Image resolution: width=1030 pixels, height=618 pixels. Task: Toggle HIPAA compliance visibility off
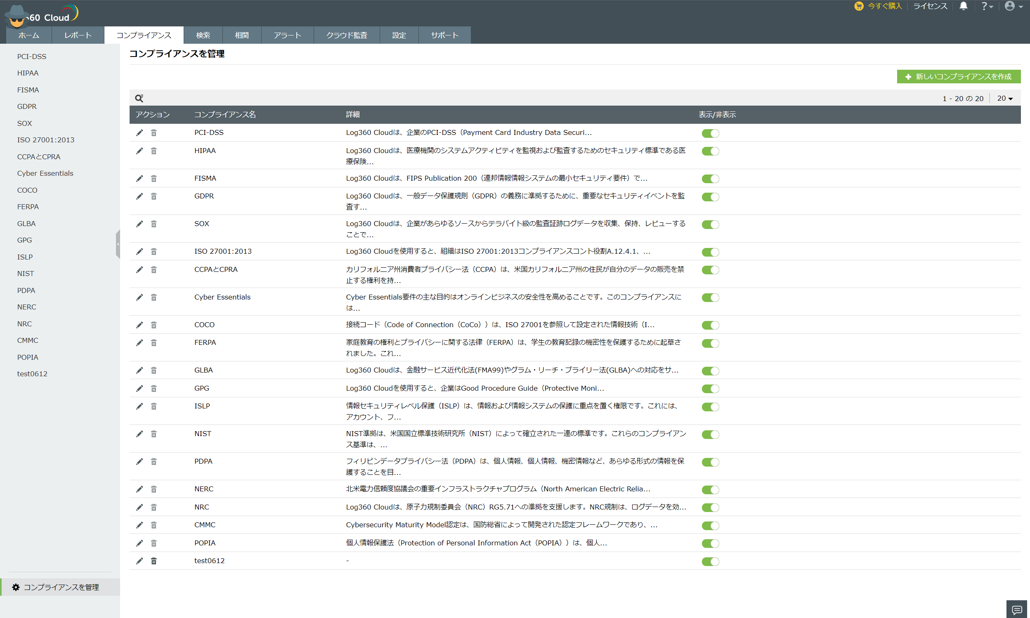[710, 151]
